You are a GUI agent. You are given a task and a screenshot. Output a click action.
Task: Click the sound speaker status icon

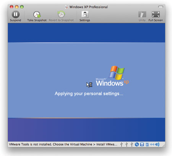coord(157,145)
